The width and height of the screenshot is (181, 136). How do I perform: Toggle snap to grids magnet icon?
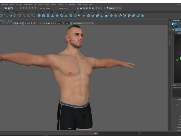(21, 8)
